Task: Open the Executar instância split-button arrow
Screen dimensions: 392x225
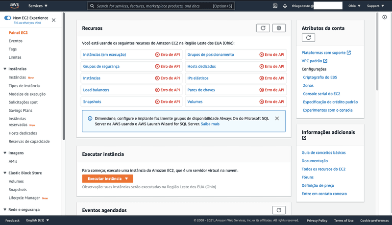Action: click(x=126, y=178)
